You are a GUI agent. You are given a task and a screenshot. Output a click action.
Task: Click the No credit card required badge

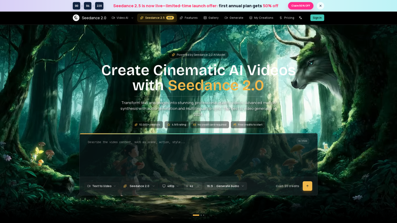coord(210,125)
